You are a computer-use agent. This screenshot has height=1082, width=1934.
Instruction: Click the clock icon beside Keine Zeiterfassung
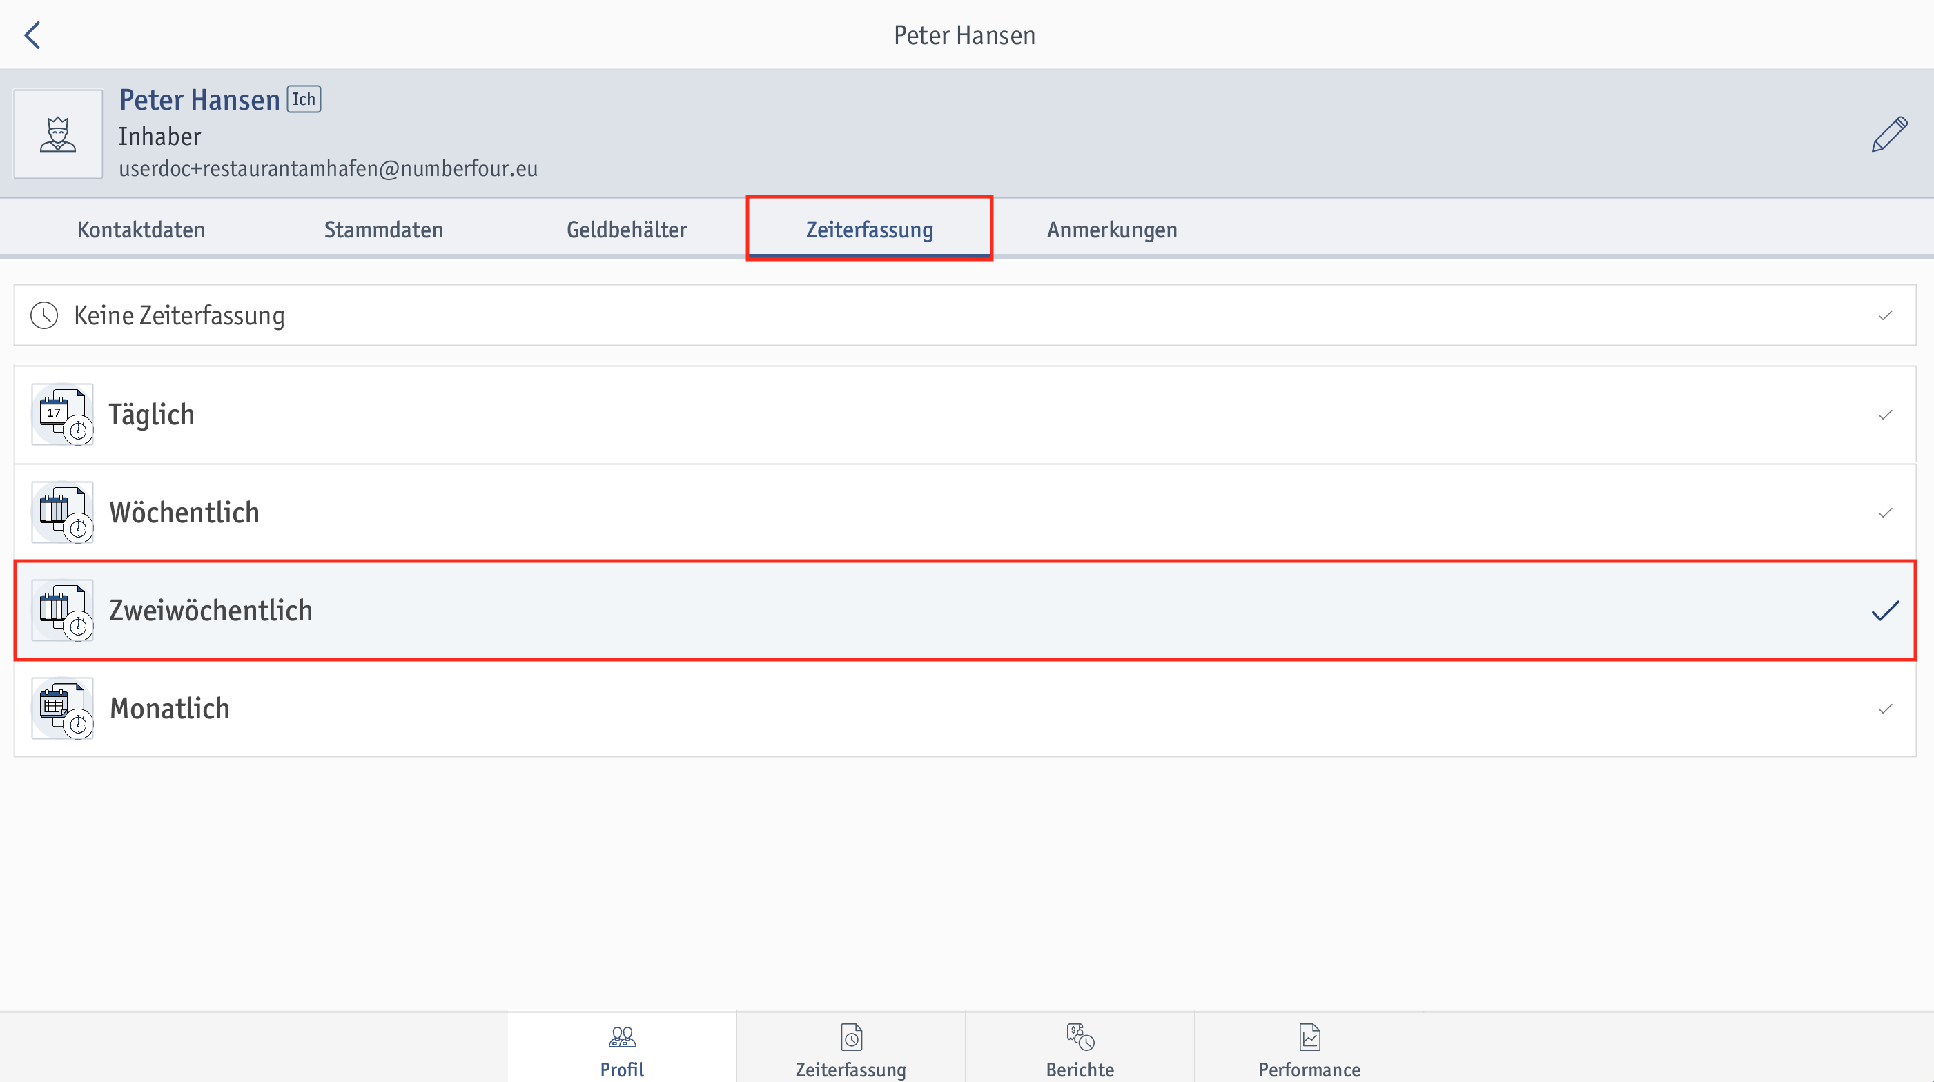point(44,315)
